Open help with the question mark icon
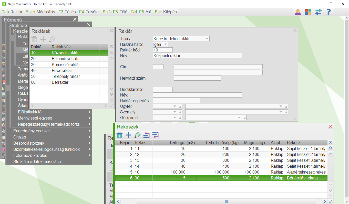 329,12
